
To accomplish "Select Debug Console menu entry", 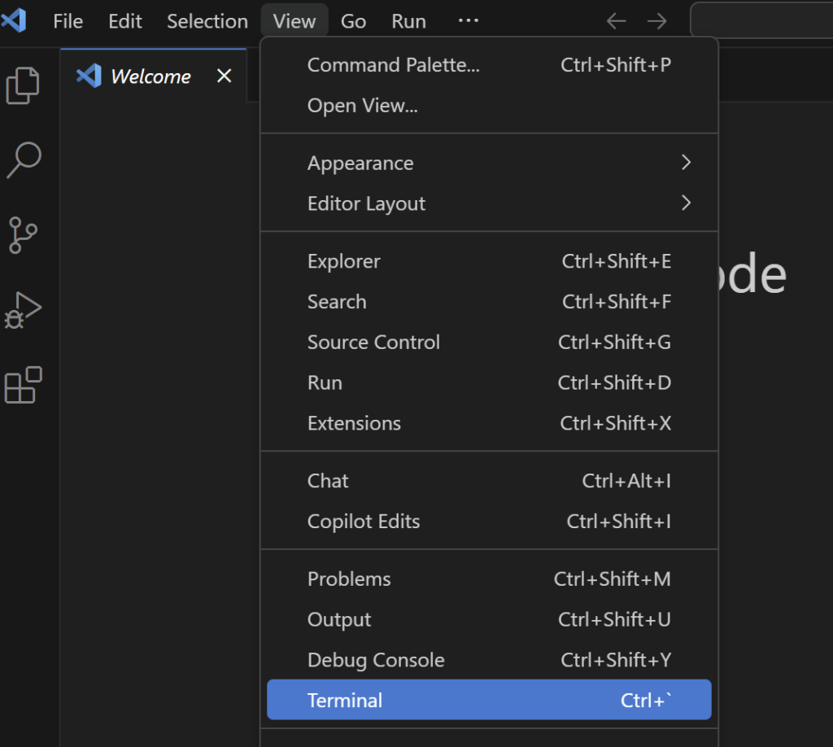I will click(x=489, y=660).
